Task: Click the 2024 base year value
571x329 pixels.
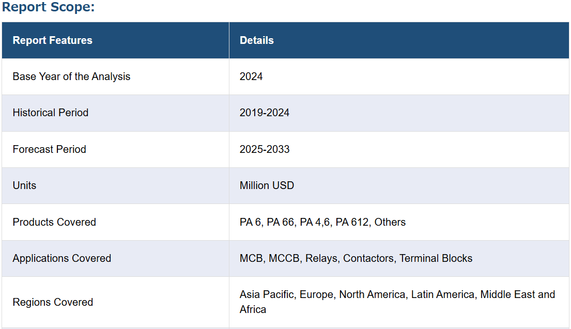Action: pos(251,76)
